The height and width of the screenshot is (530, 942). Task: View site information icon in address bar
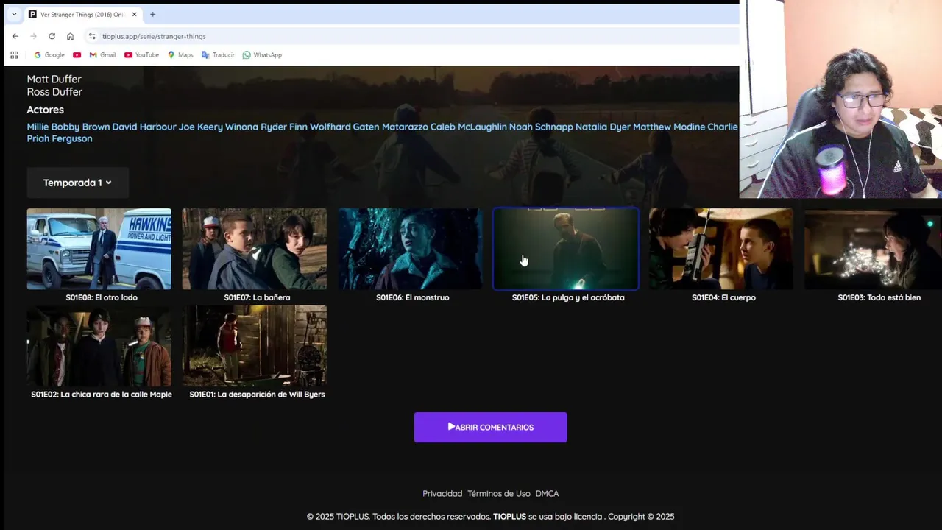point(92,36)
